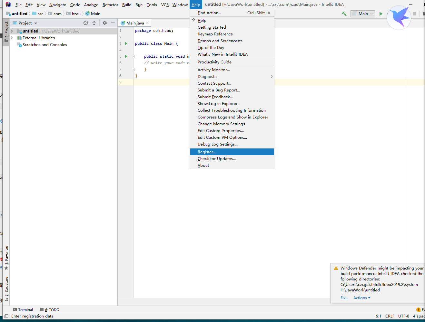Open Project panel gear settings
Image resolution: width=425 pixels, height=322 pixels.
pyautogui.click(x=105, y=23)
